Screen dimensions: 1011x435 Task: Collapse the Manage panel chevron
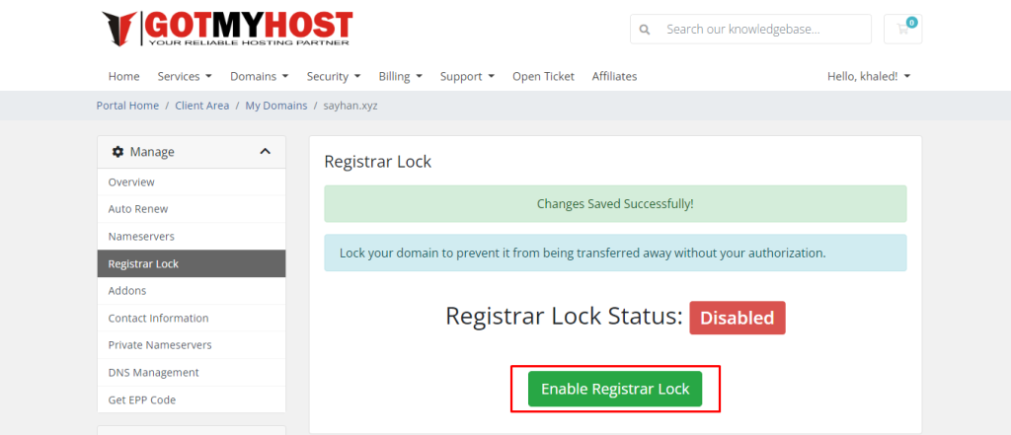[265, 152]
